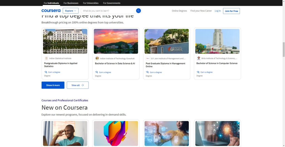Click the Join for Free button
Viewport: 285px width, 147px height.
tap(231, 11)
